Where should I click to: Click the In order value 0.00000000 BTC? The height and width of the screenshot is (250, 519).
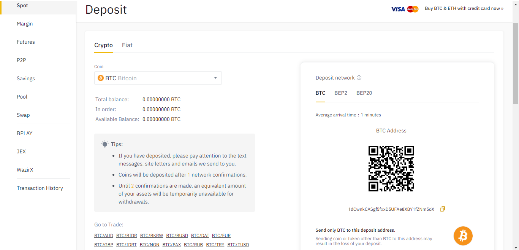[x=161, y=109]
